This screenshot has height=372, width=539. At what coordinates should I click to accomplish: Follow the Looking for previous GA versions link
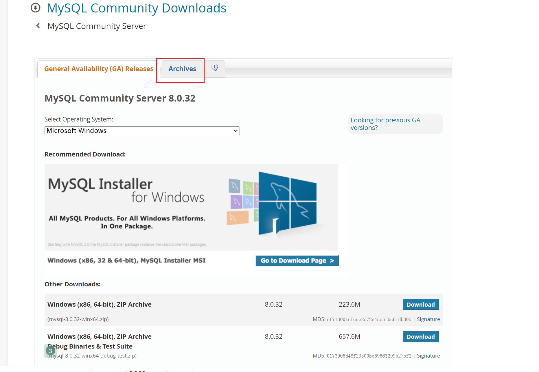coord(385,124)
